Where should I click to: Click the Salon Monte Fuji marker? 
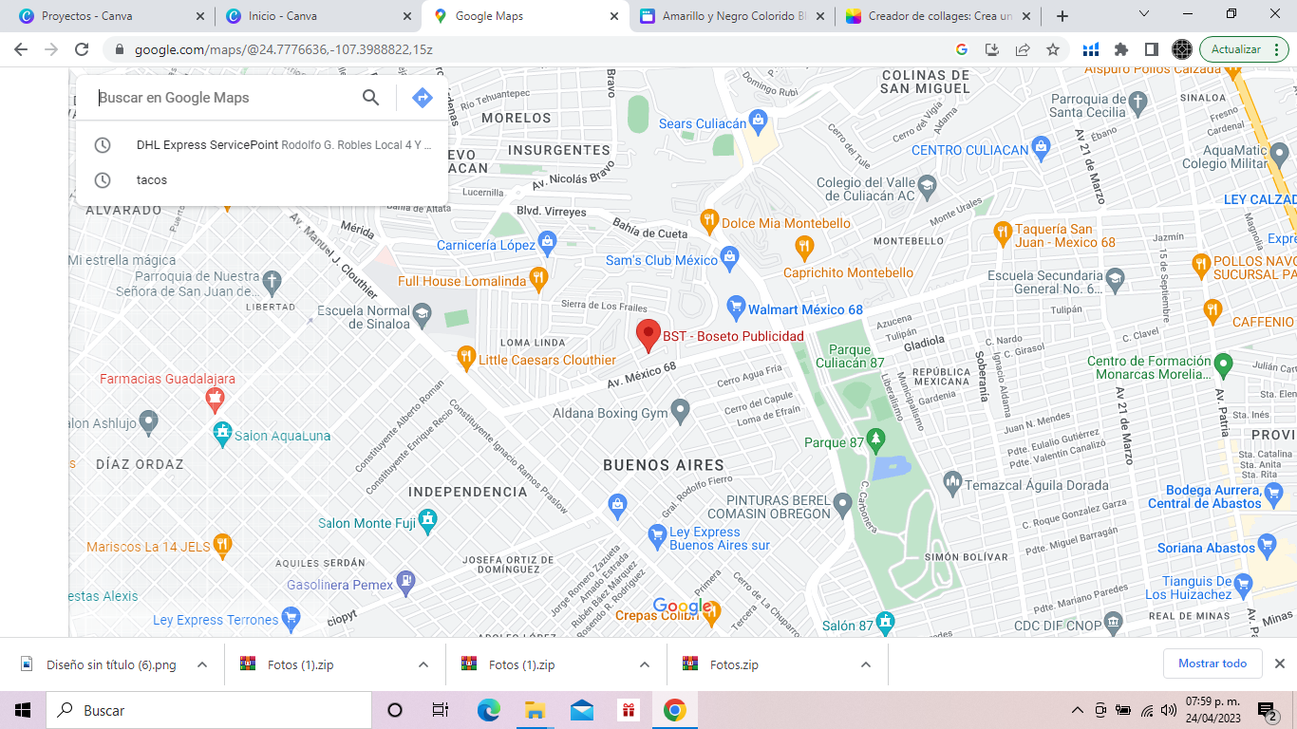point(428,520)
